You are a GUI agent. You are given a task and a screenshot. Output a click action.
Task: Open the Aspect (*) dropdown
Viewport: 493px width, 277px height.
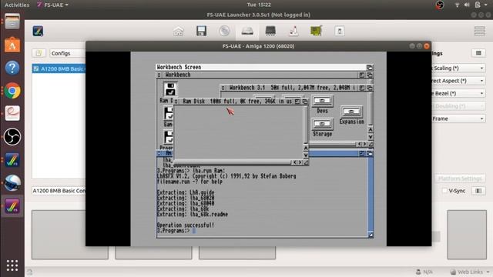tap(459, 81)
